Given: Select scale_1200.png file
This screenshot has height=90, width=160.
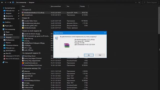Looking at the screenshot, I should (28, 50).
